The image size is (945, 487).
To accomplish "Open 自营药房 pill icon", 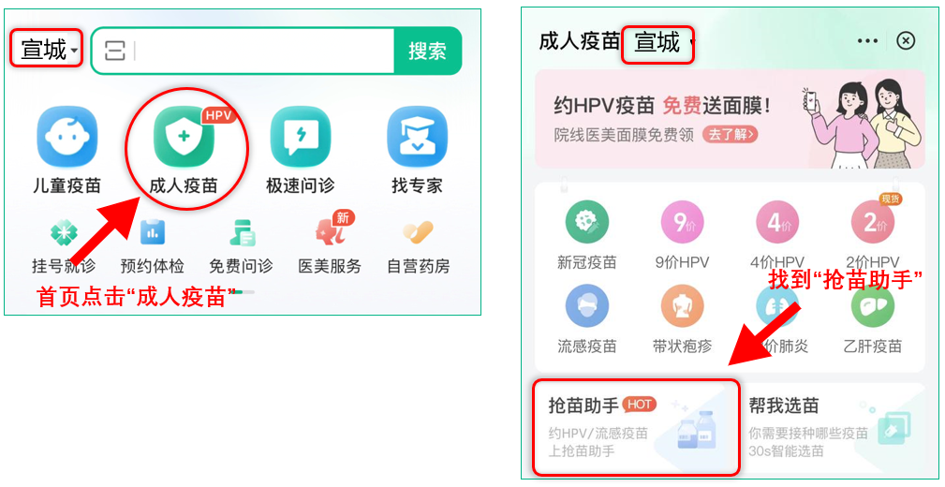I will pyautogui.click(x=419, y=232).
